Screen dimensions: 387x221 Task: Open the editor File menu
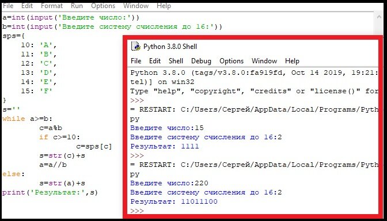pyautogui.click(x=8, y=6)
